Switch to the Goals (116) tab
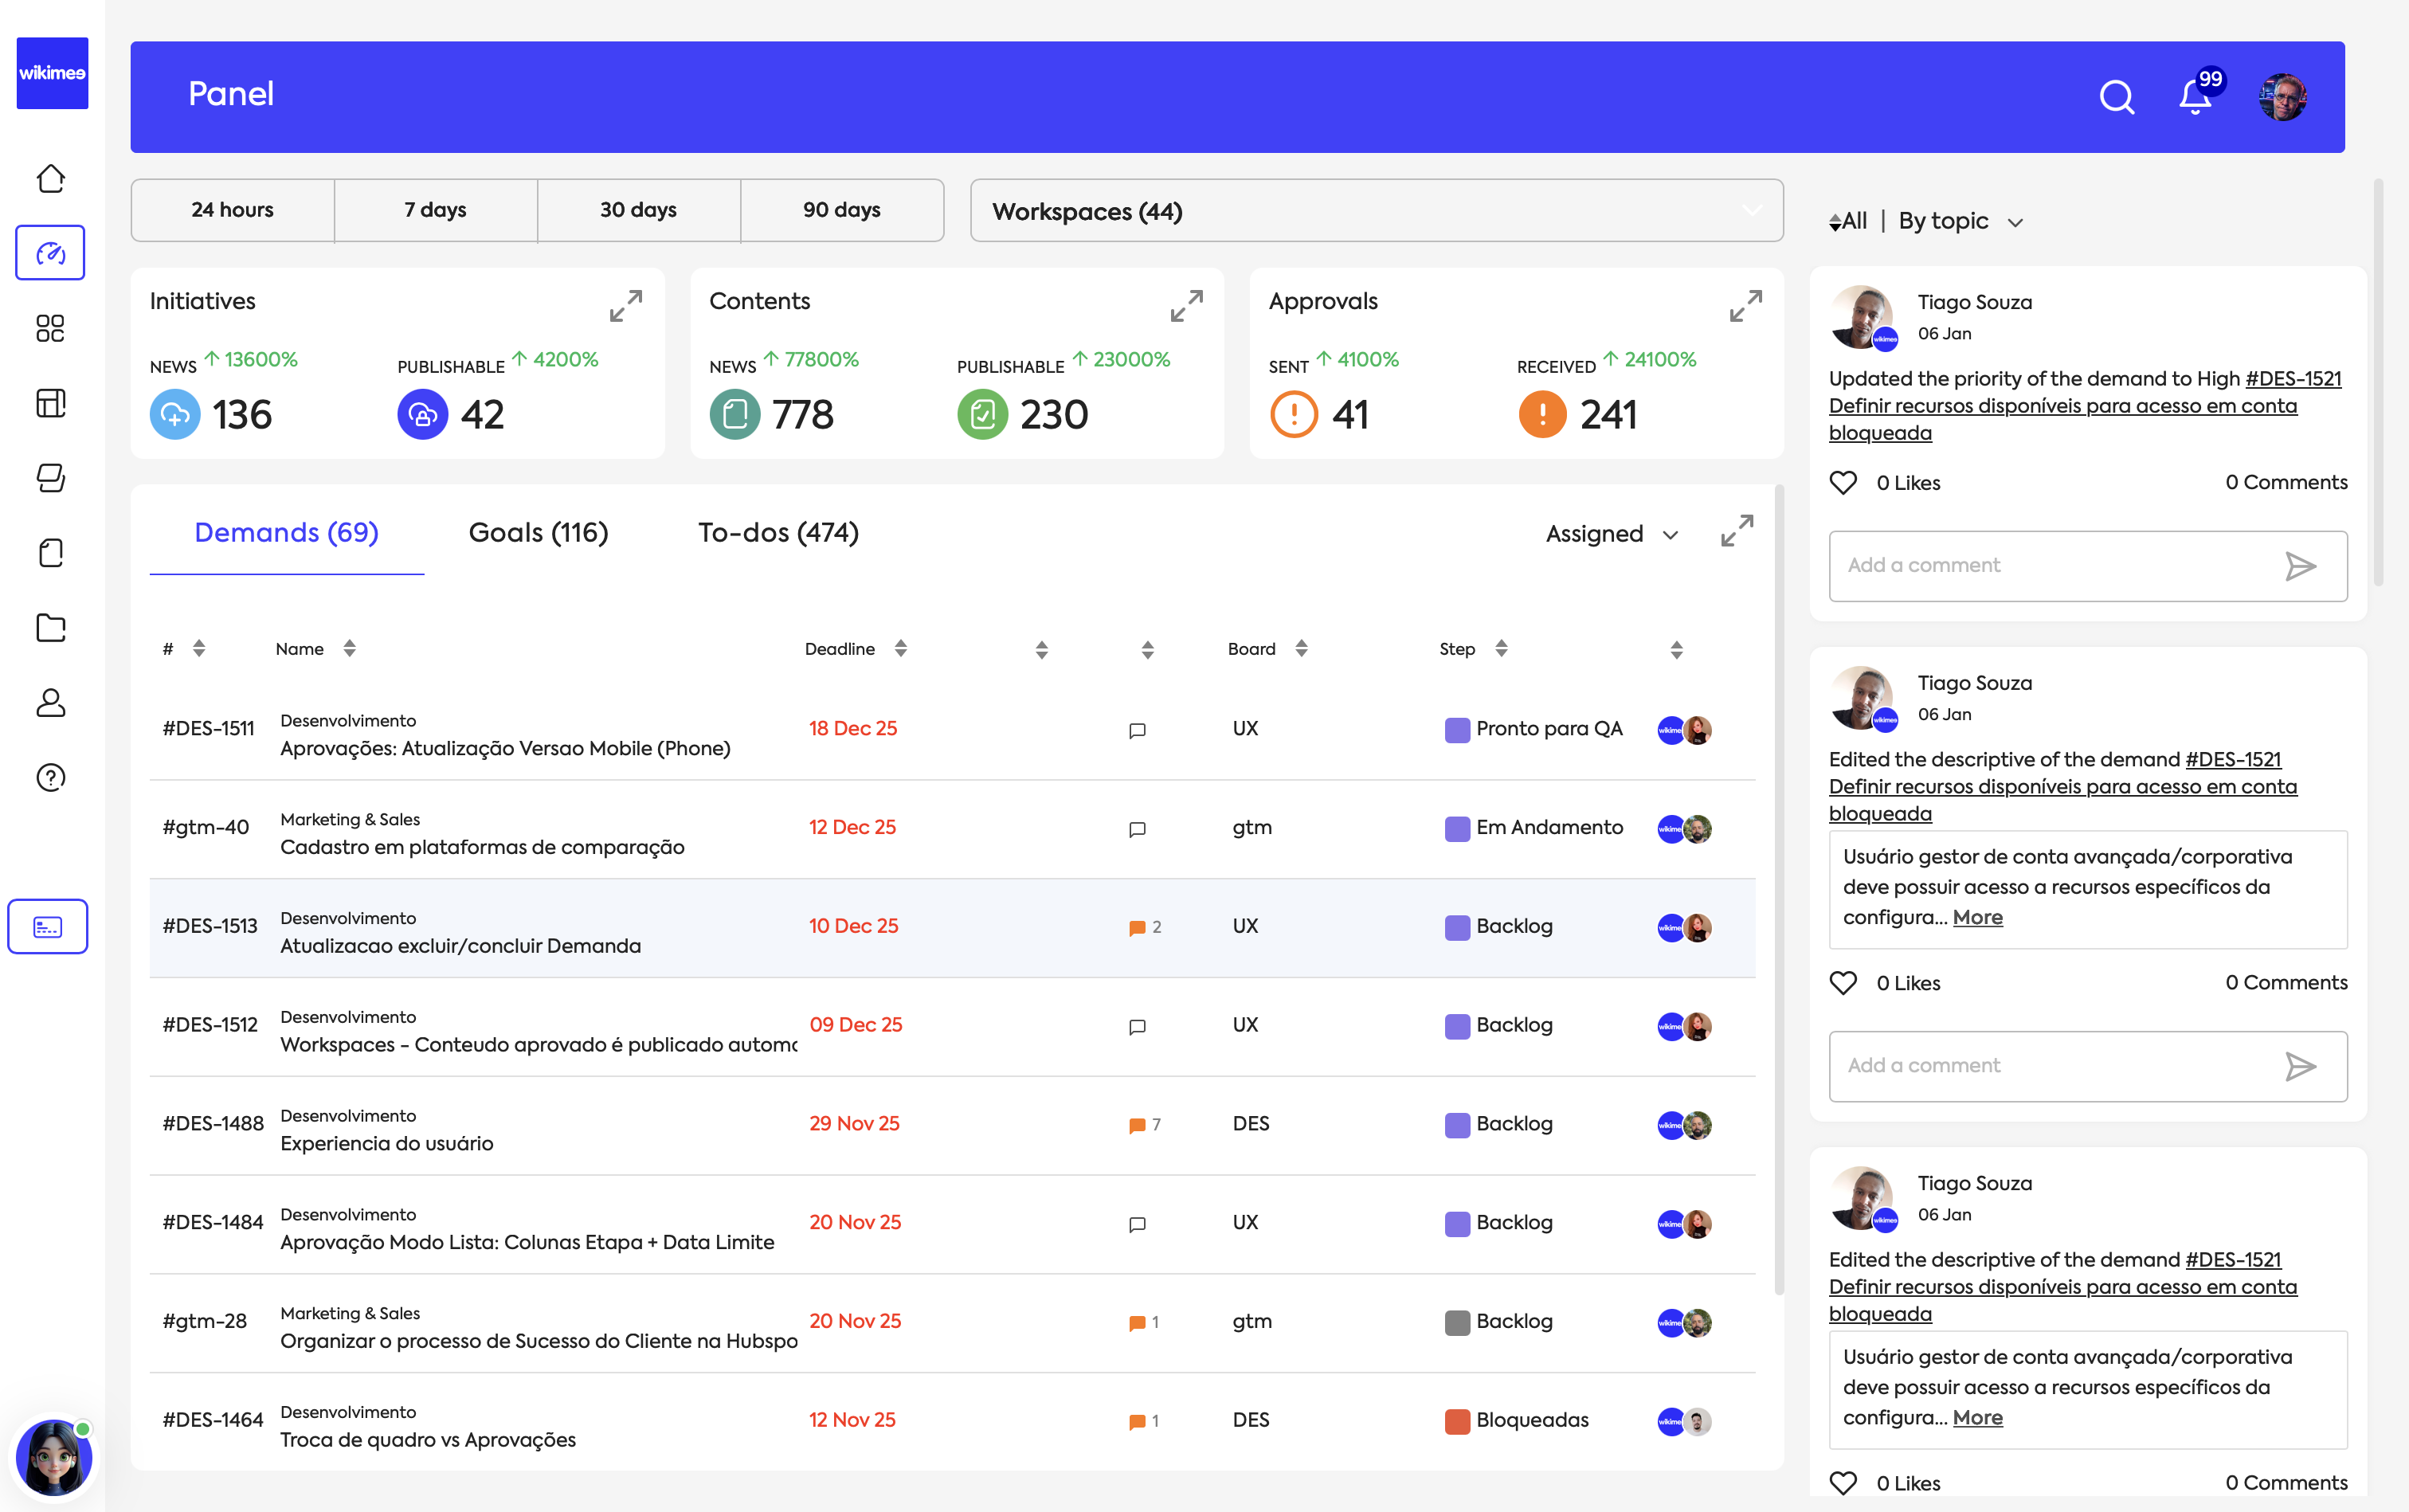Image resolution: width=2409 pixels, height=1512 pixels. tap(538, 532)
